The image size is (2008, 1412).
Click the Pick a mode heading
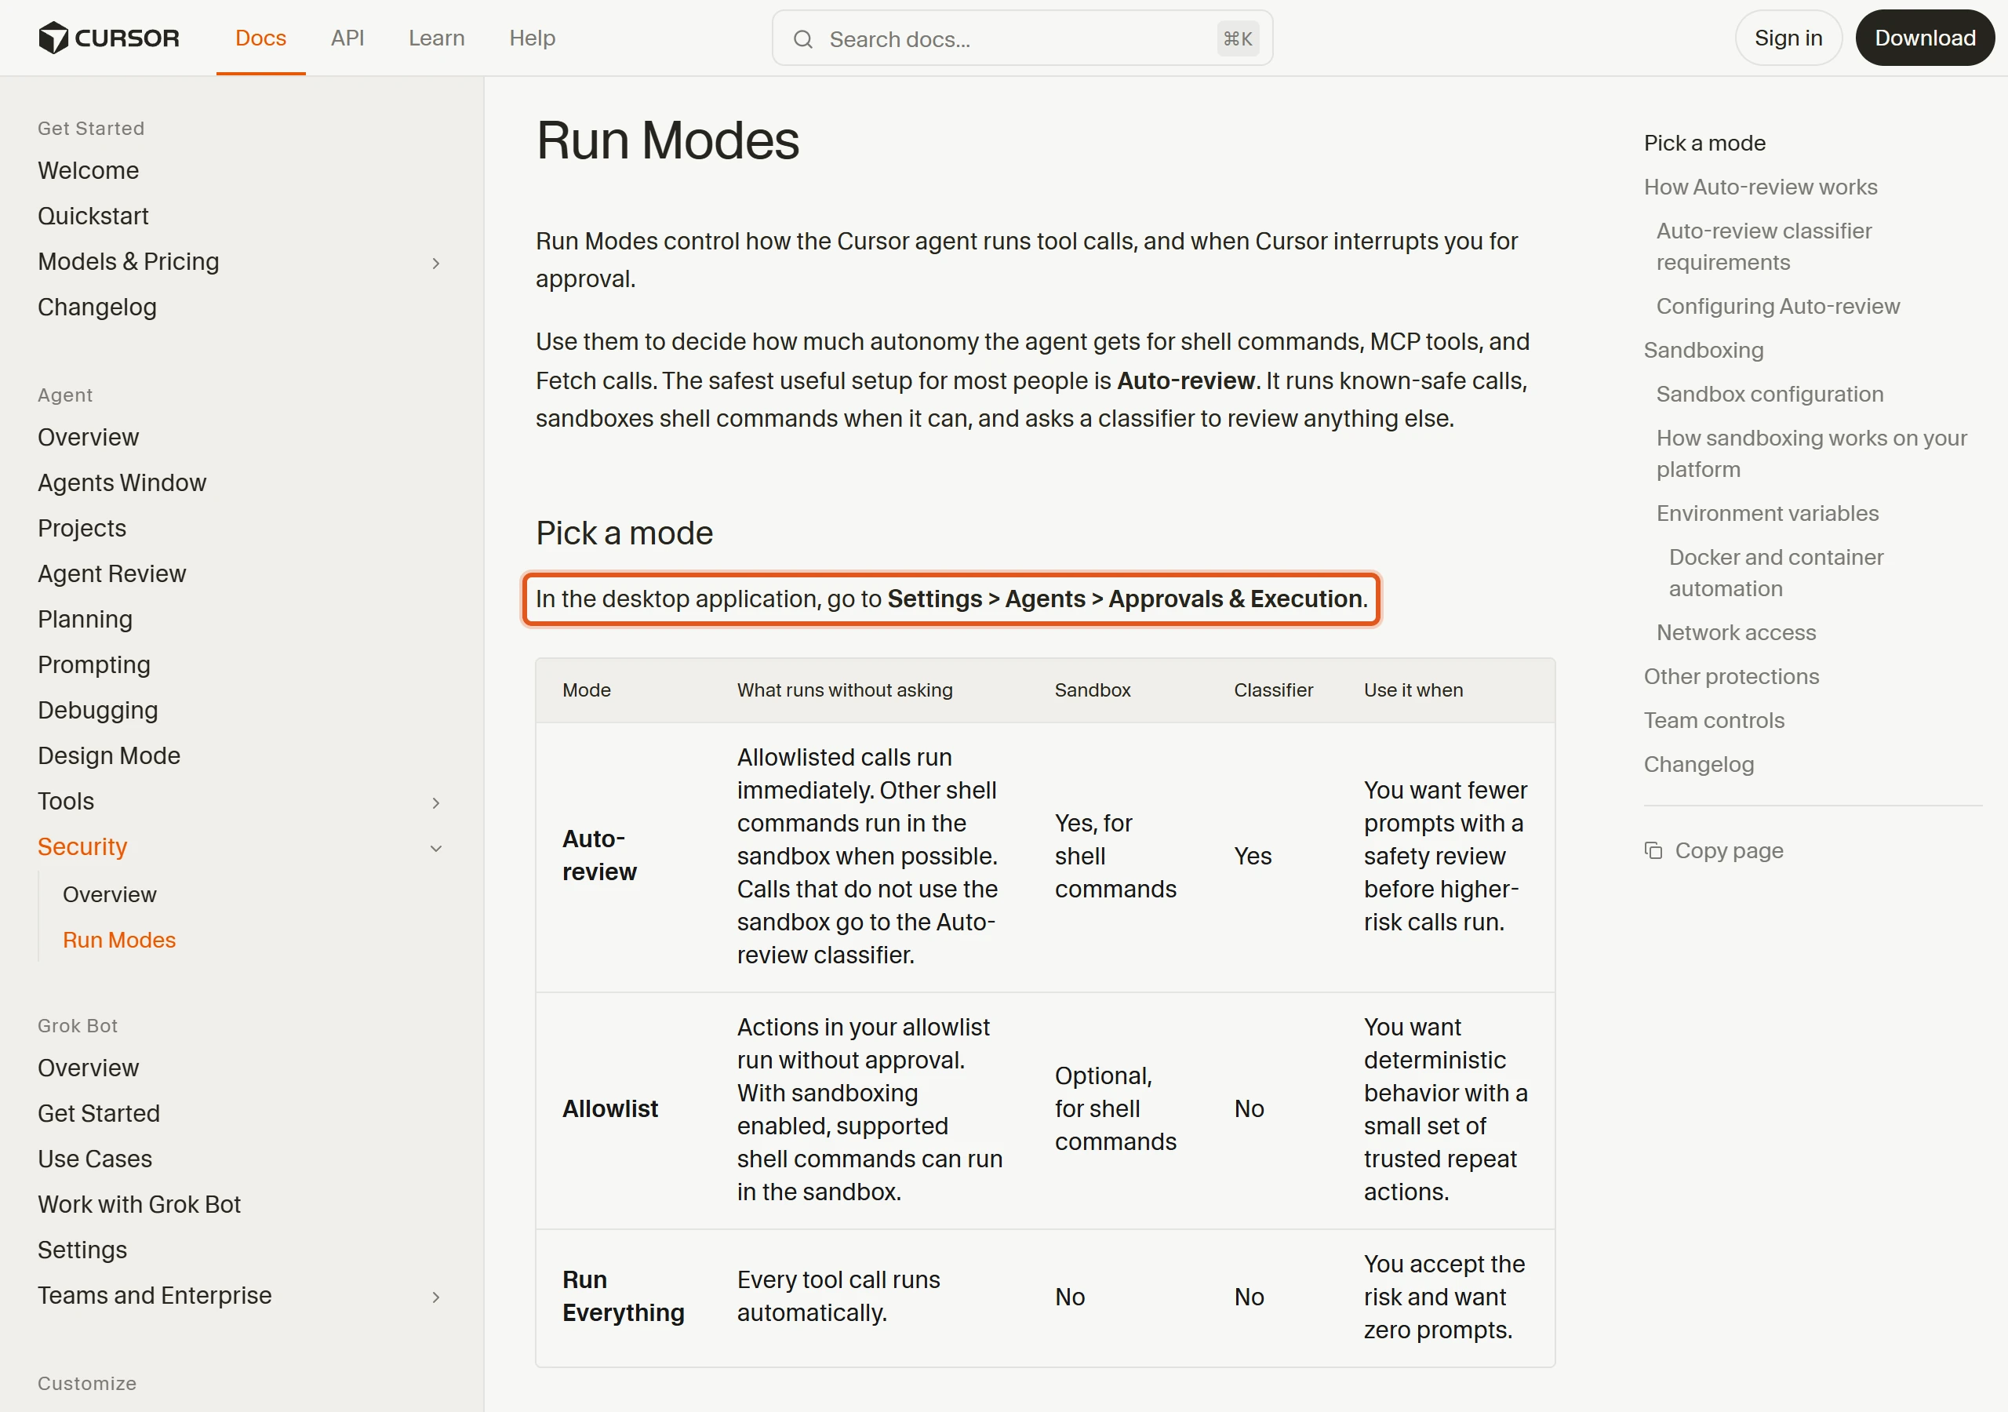624,533
